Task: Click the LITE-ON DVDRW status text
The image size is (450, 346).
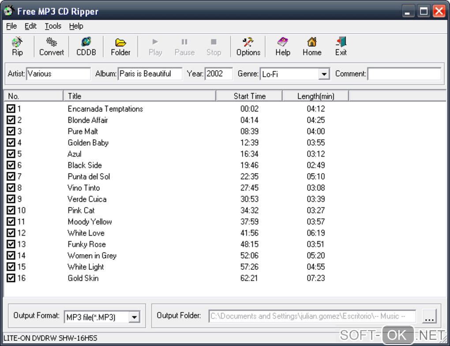Action: coord(50,338)
